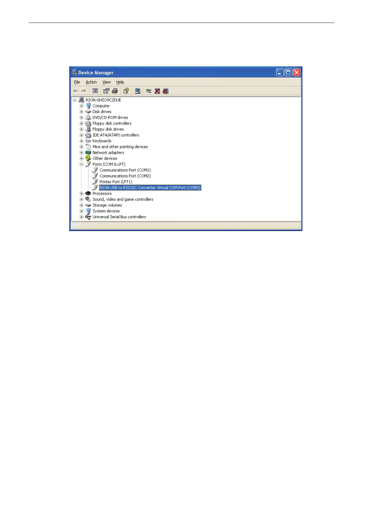Select the IDE ATA/ATAPI controllers label

coord(116,135)
